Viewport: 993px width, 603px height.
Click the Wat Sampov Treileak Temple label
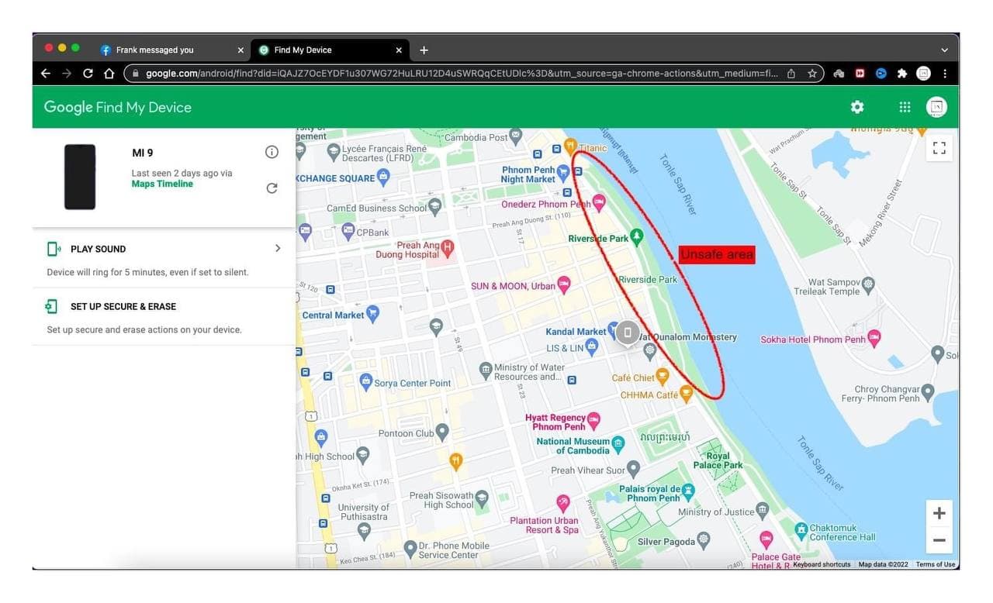pos(827,287)
